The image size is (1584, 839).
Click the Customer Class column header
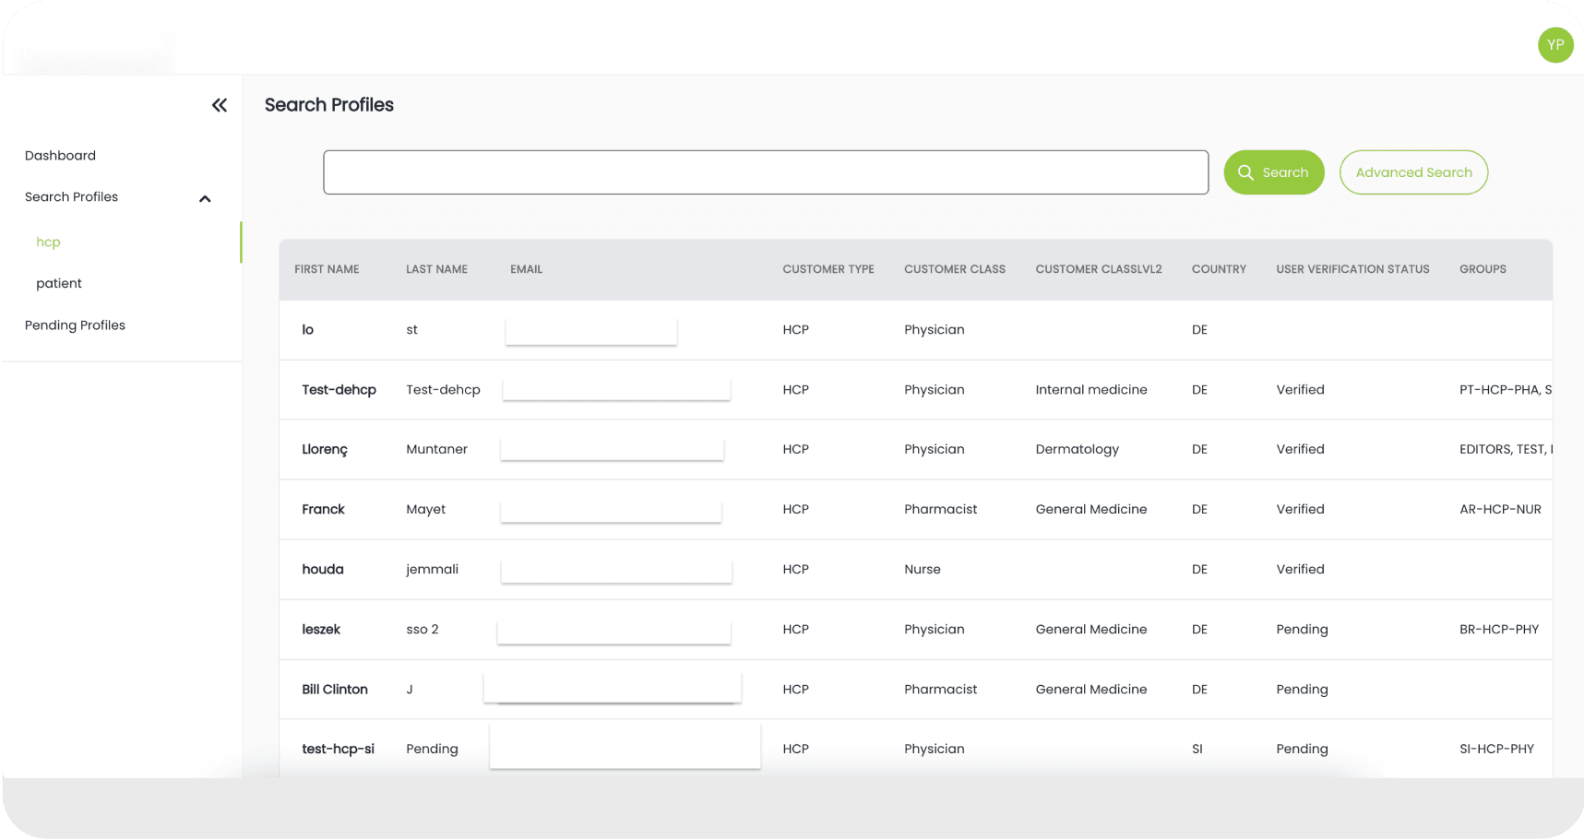[x=954, y=269]
